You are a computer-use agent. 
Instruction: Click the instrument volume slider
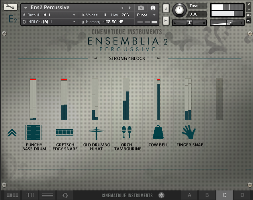coord(227,23)
